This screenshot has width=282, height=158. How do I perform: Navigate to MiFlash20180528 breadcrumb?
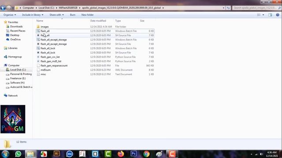tap(68, 8)
